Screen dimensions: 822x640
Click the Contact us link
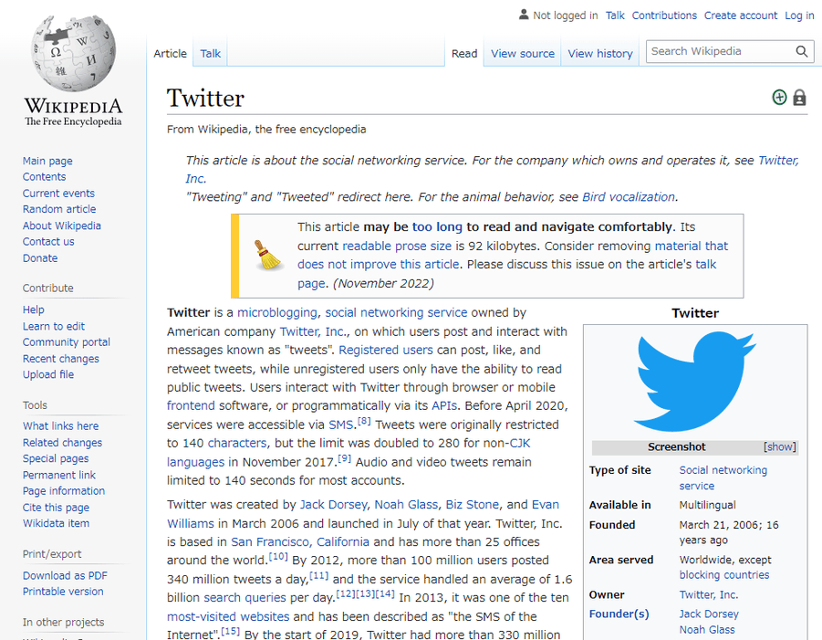click(48, 241)
